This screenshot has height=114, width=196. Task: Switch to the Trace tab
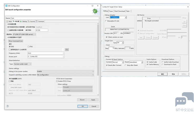[111, 11]
